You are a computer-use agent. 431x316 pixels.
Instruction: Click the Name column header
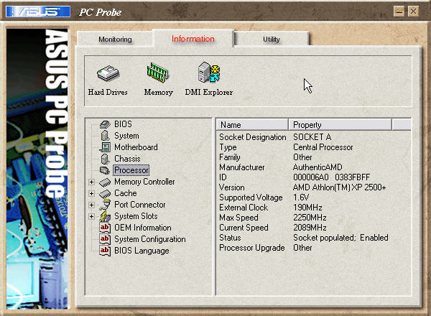click(252, 125)
